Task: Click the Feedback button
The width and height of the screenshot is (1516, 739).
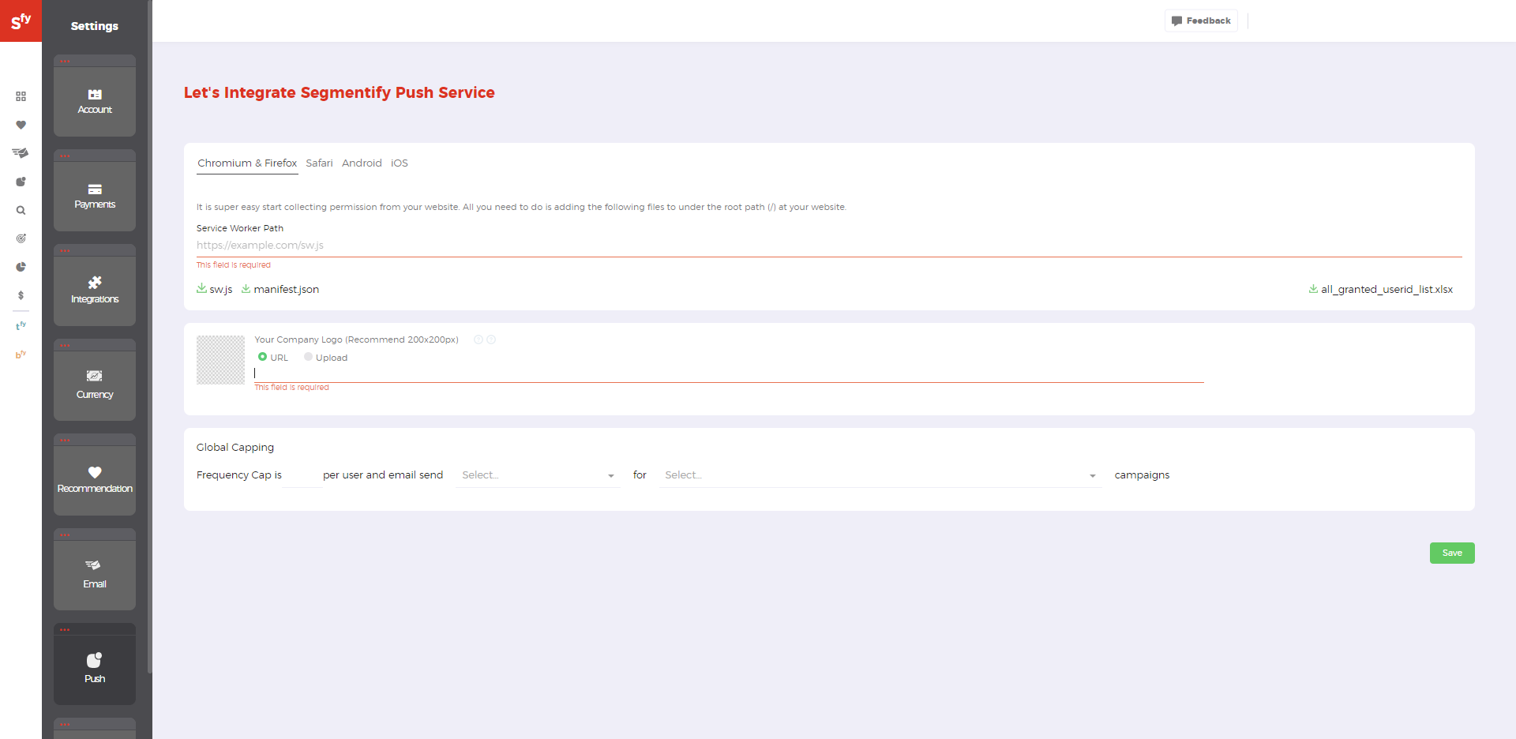Action: tap(1201, 21)
